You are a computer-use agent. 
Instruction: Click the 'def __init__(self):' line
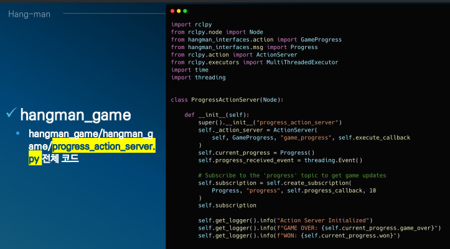coord(217,115)
